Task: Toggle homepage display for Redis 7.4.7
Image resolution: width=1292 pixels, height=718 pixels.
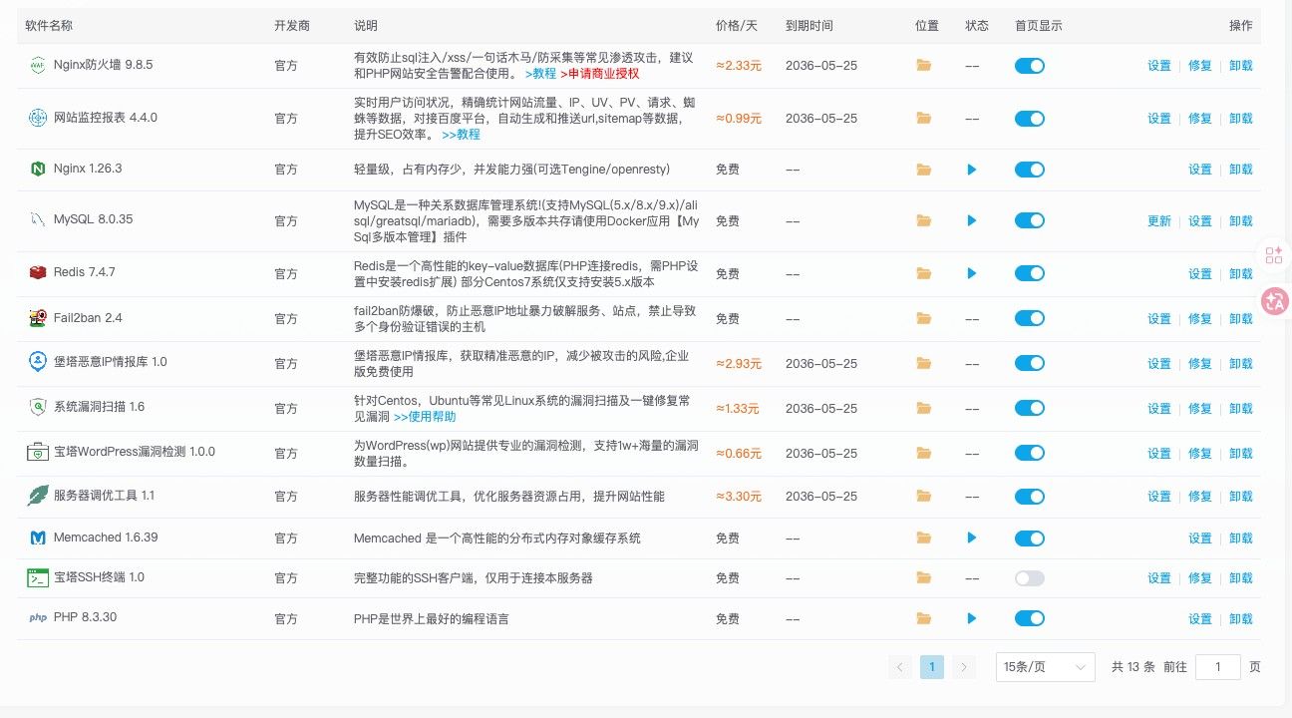Action: (1030, 273)
